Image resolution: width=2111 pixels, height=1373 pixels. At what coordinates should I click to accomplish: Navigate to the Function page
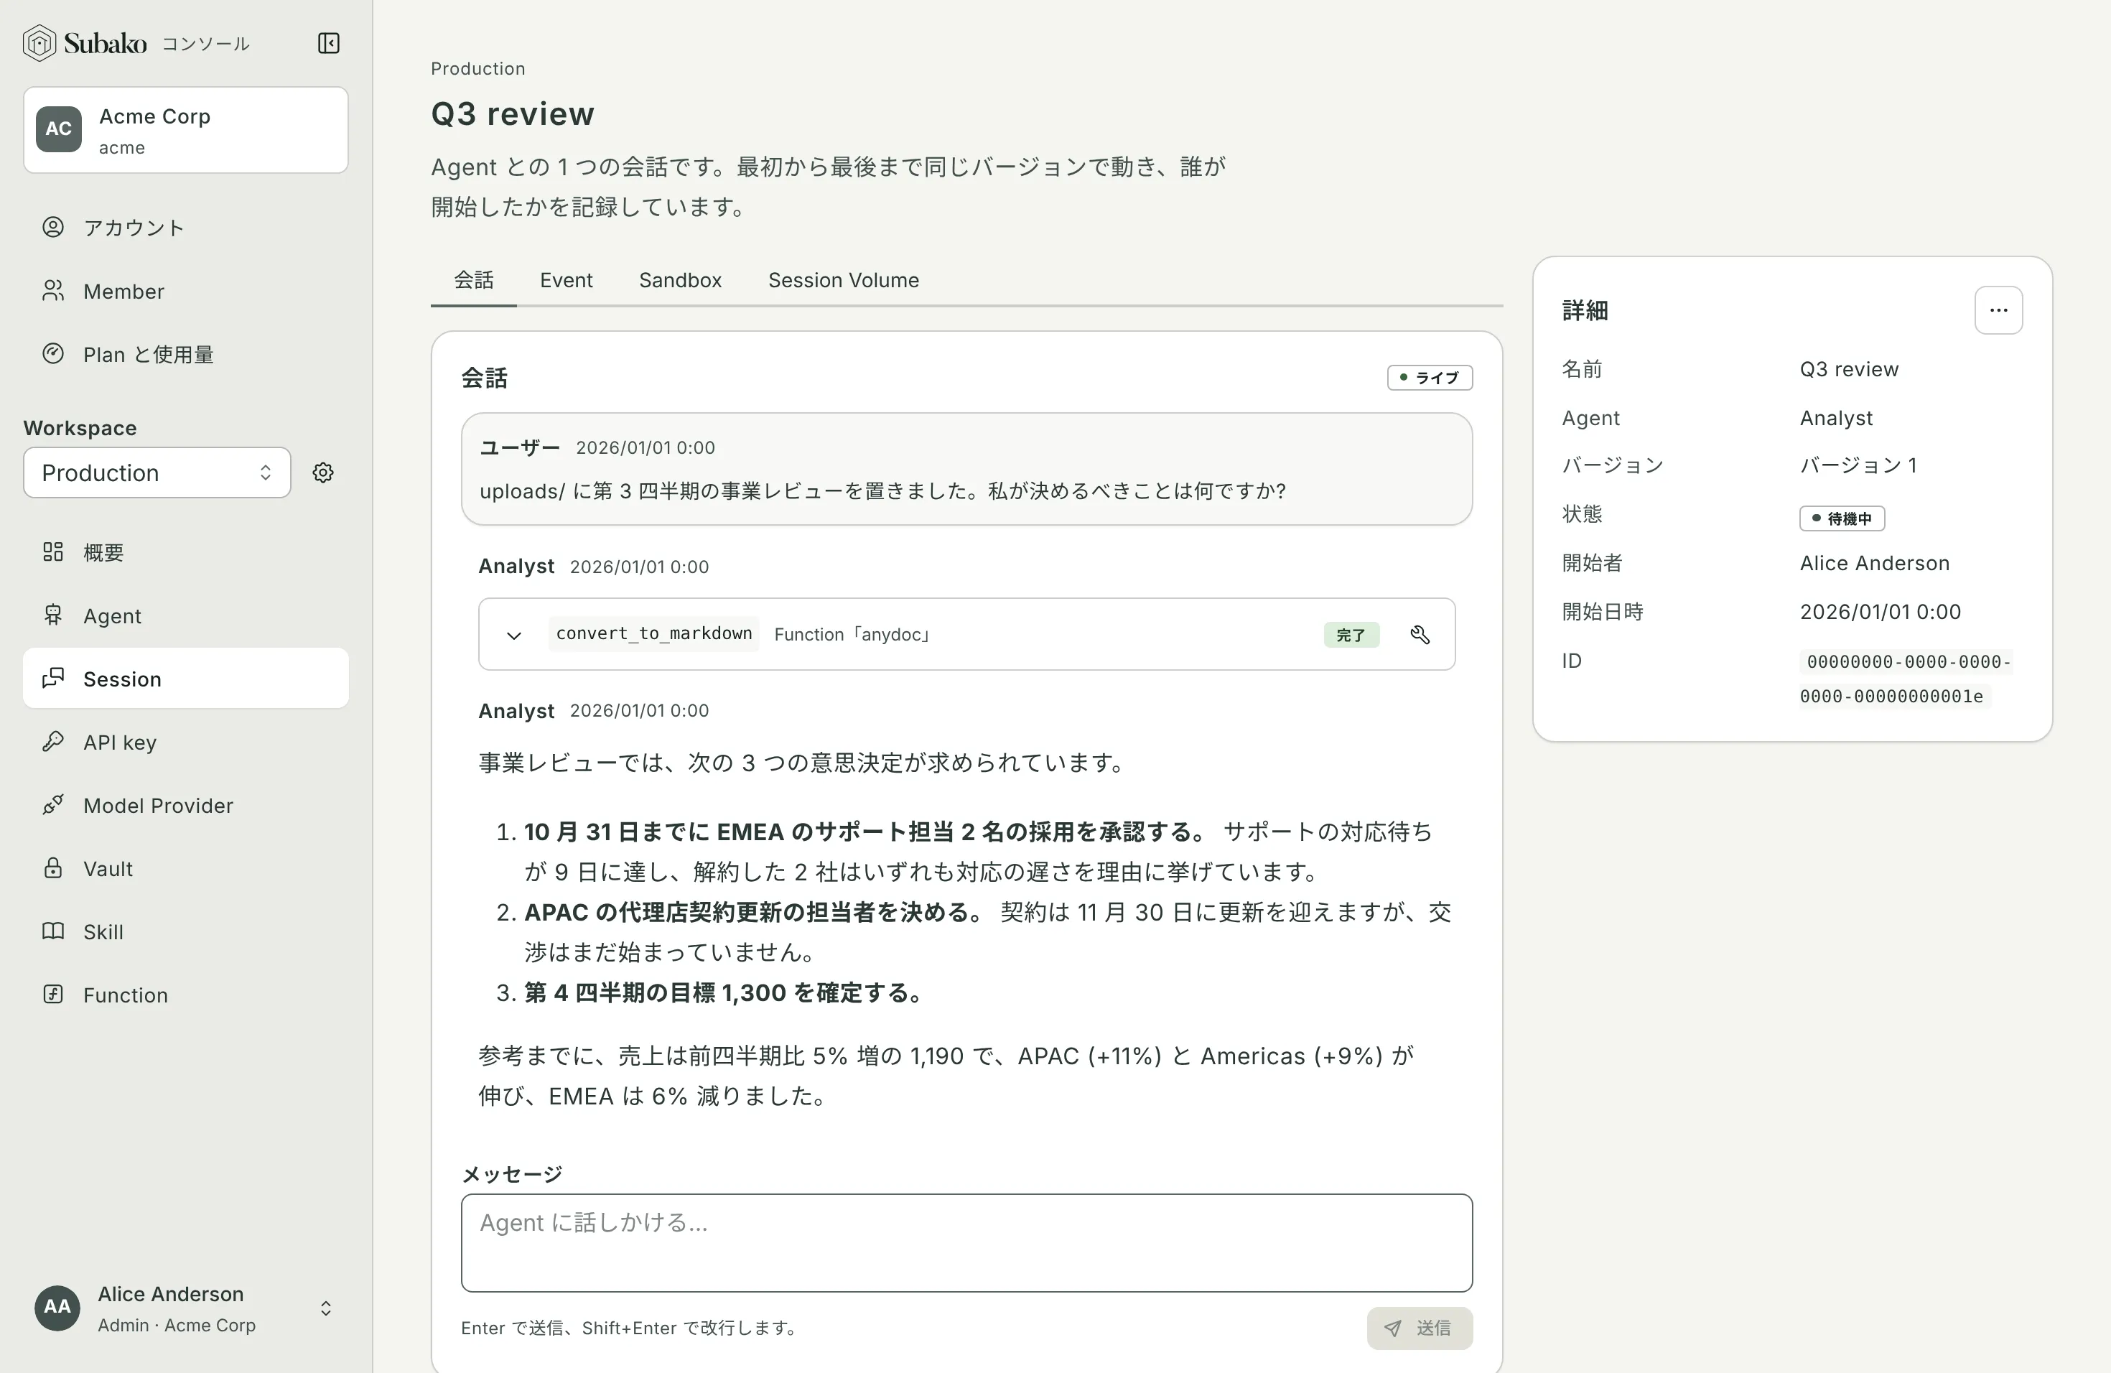185,995
